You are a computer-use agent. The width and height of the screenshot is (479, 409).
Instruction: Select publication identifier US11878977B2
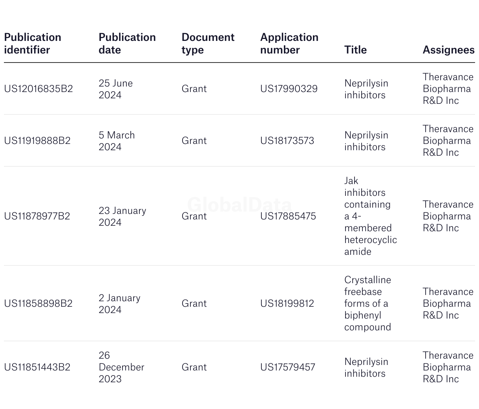[x=37, y=216]
